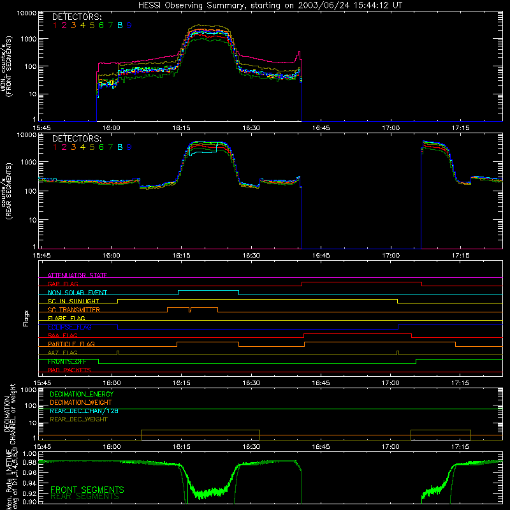Screen dimensions: 510x510
Task: Click the DECIMATION_ENERGY legend label
Action: pyautogui.click(x=82, y=394)
